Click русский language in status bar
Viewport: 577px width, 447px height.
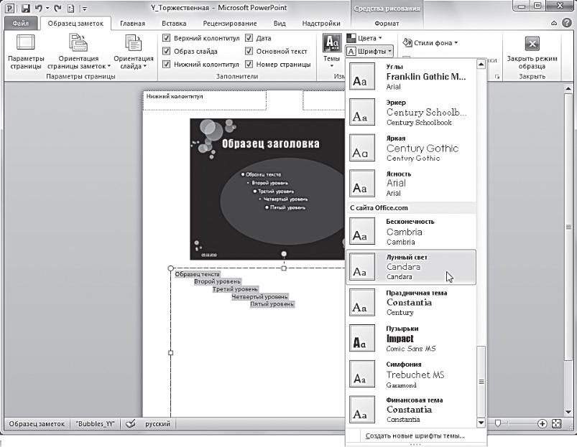(157, 423)
